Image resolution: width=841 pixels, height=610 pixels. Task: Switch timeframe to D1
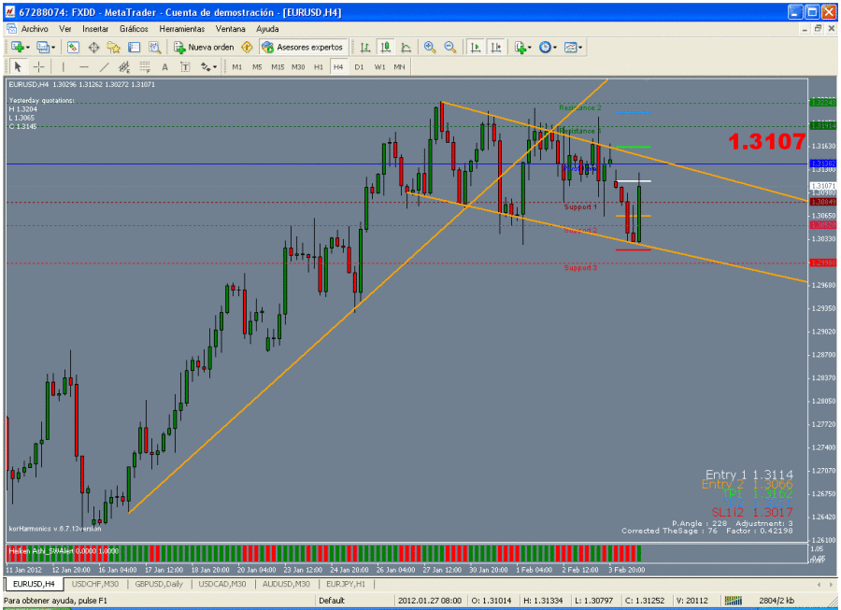[359, 67]
